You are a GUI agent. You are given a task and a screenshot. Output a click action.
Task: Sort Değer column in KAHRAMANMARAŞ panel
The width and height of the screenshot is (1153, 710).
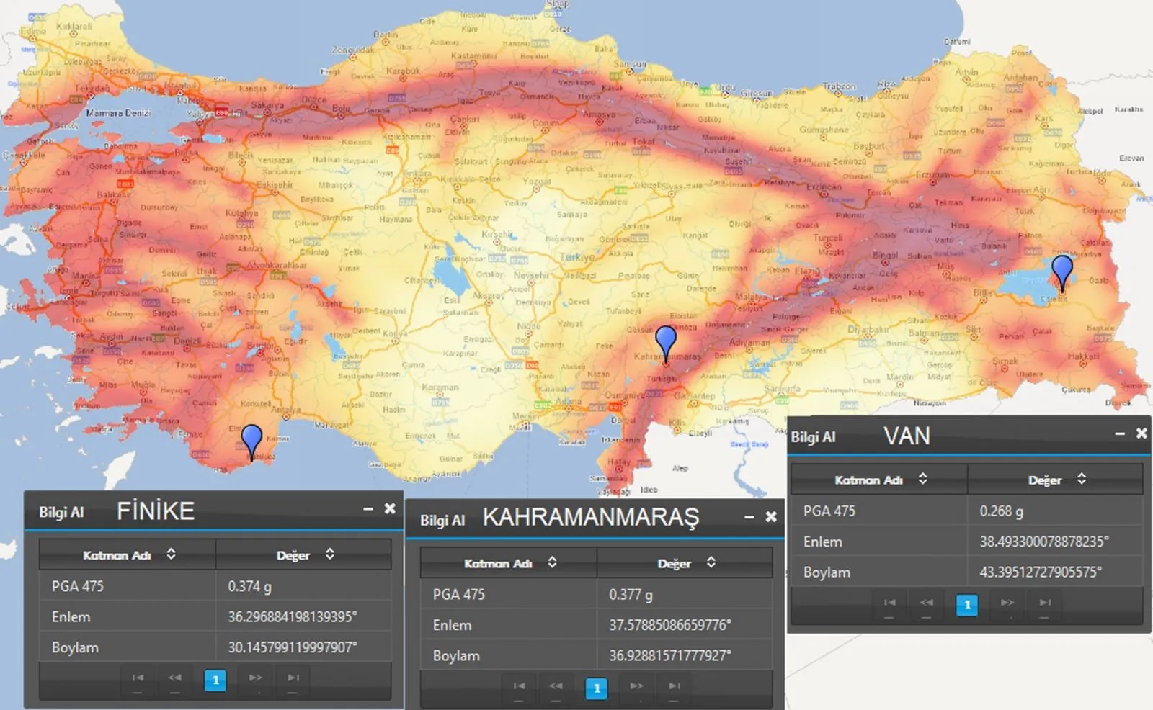pos(711,563)
